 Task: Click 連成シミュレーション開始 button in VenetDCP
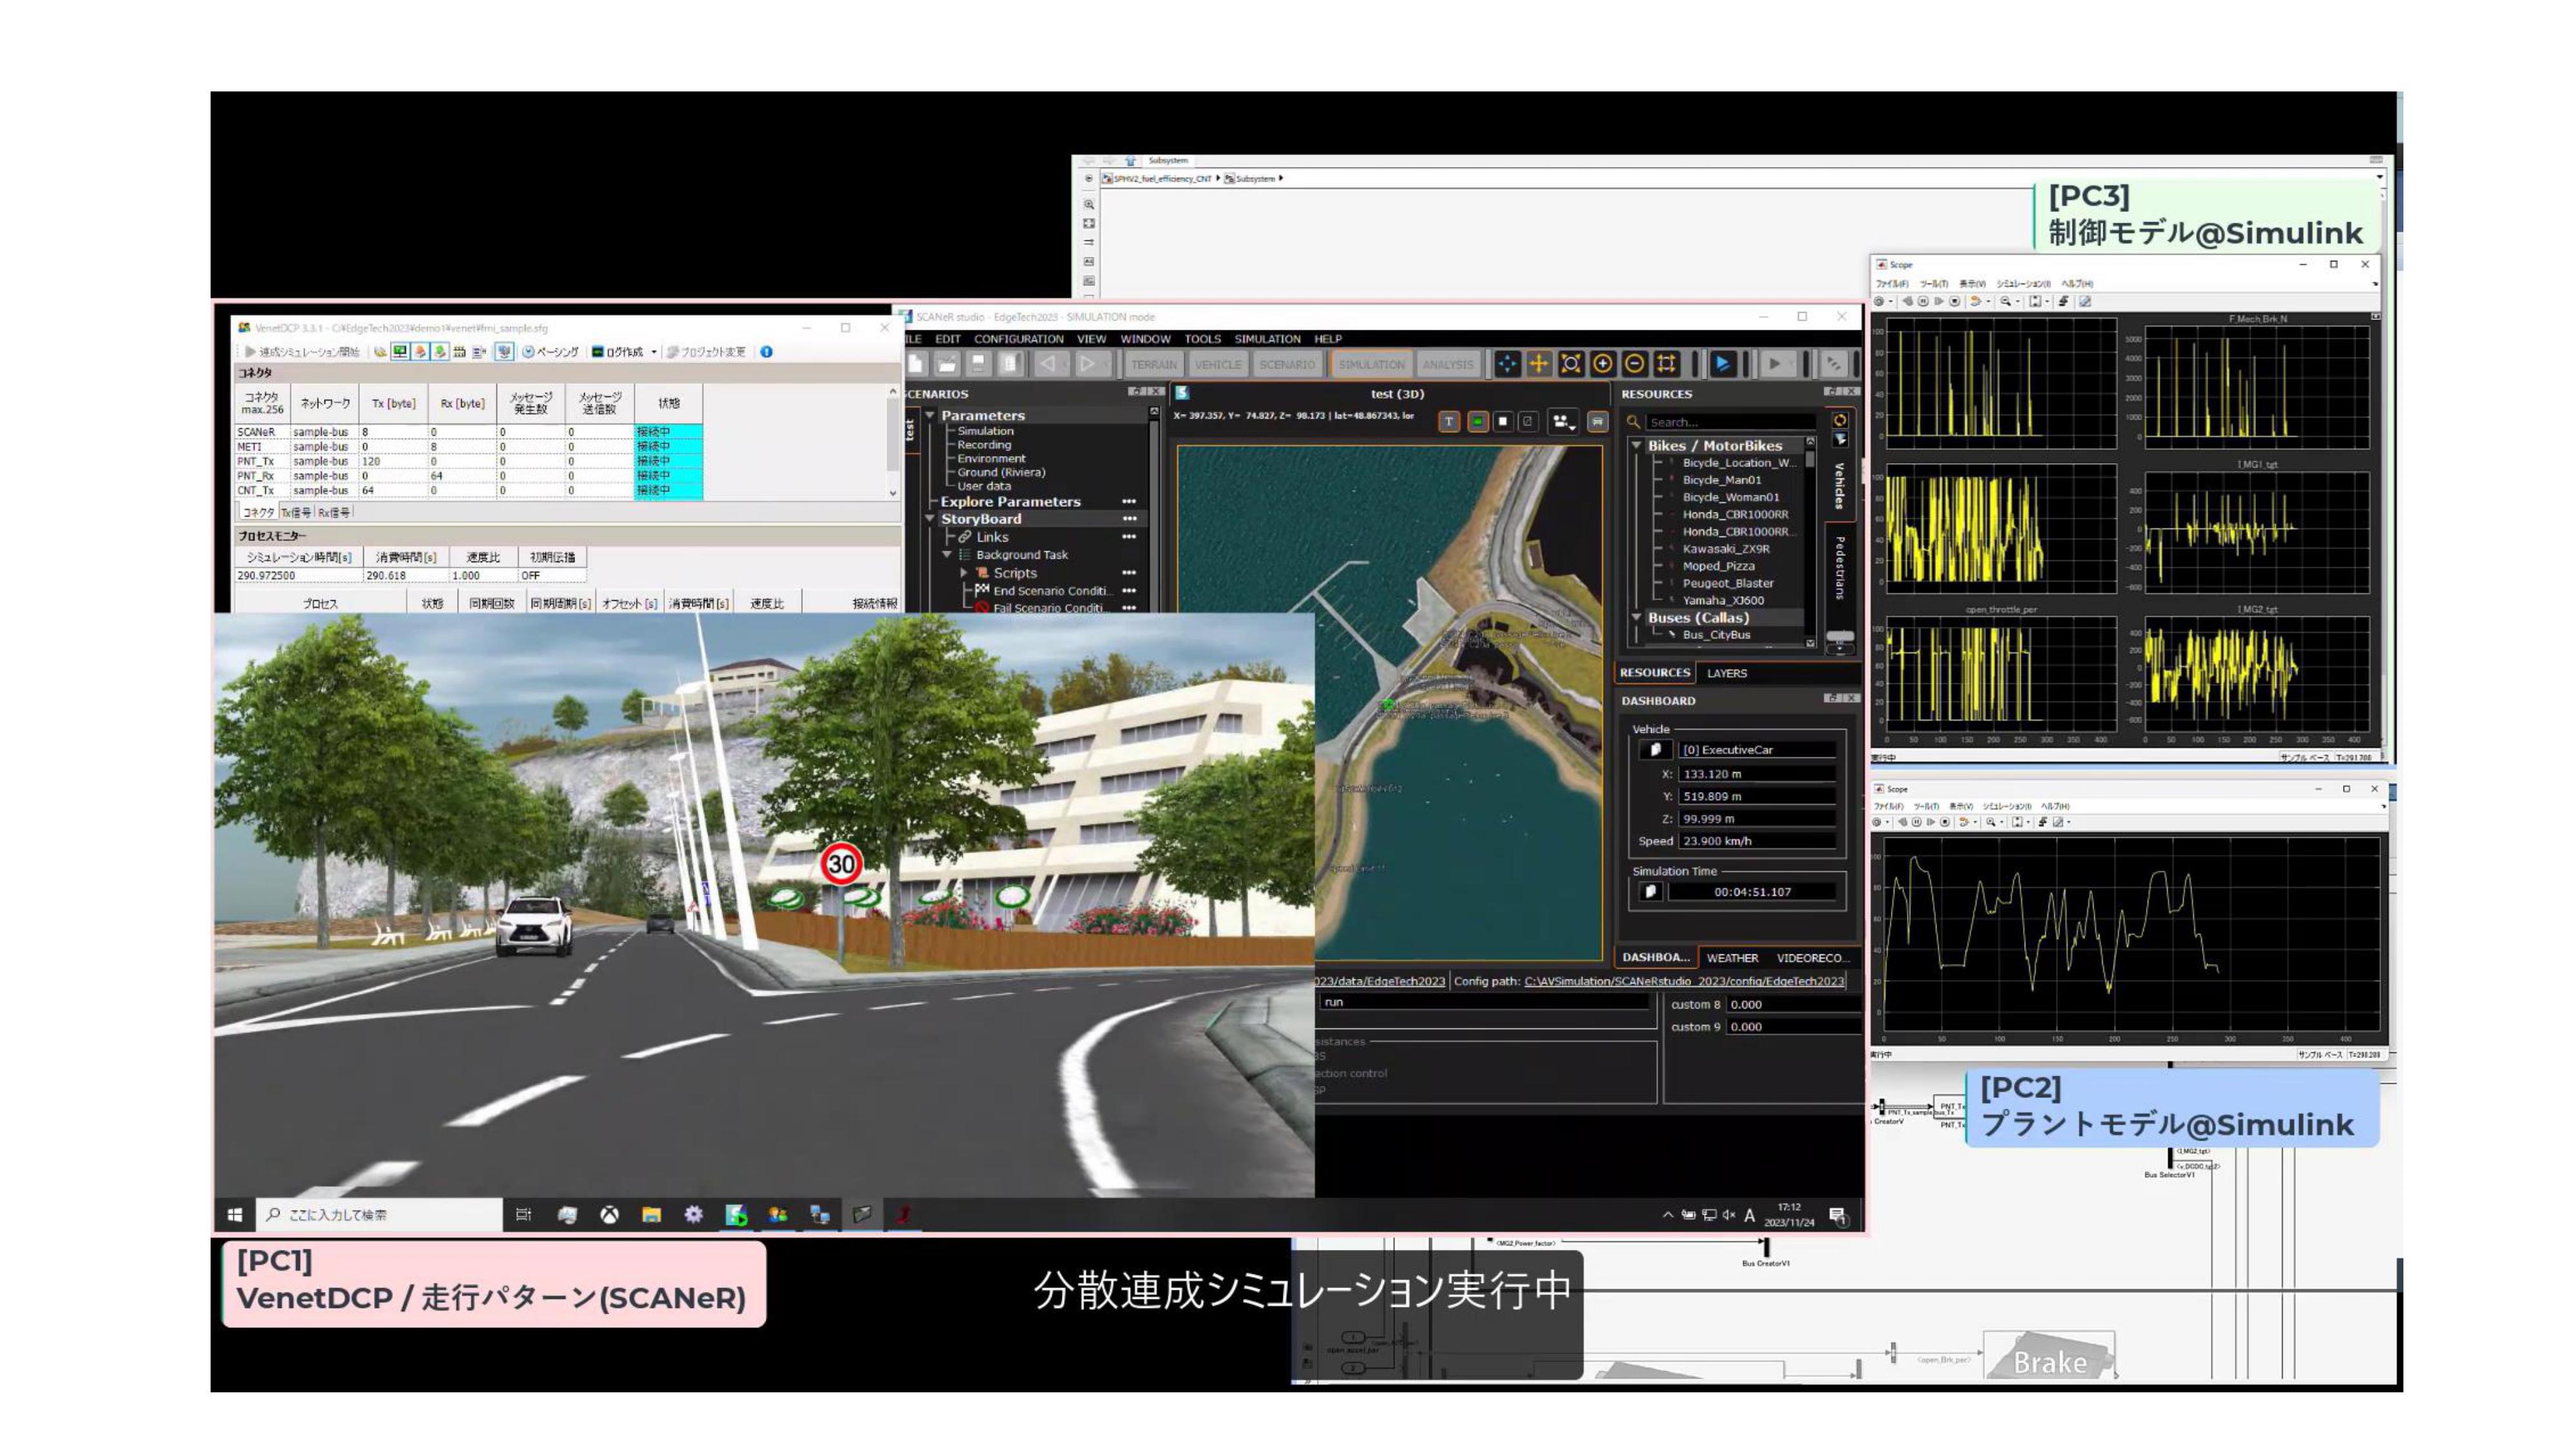(x=301, y=352)
